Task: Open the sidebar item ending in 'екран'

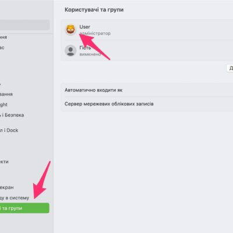Action: [7, 188]
